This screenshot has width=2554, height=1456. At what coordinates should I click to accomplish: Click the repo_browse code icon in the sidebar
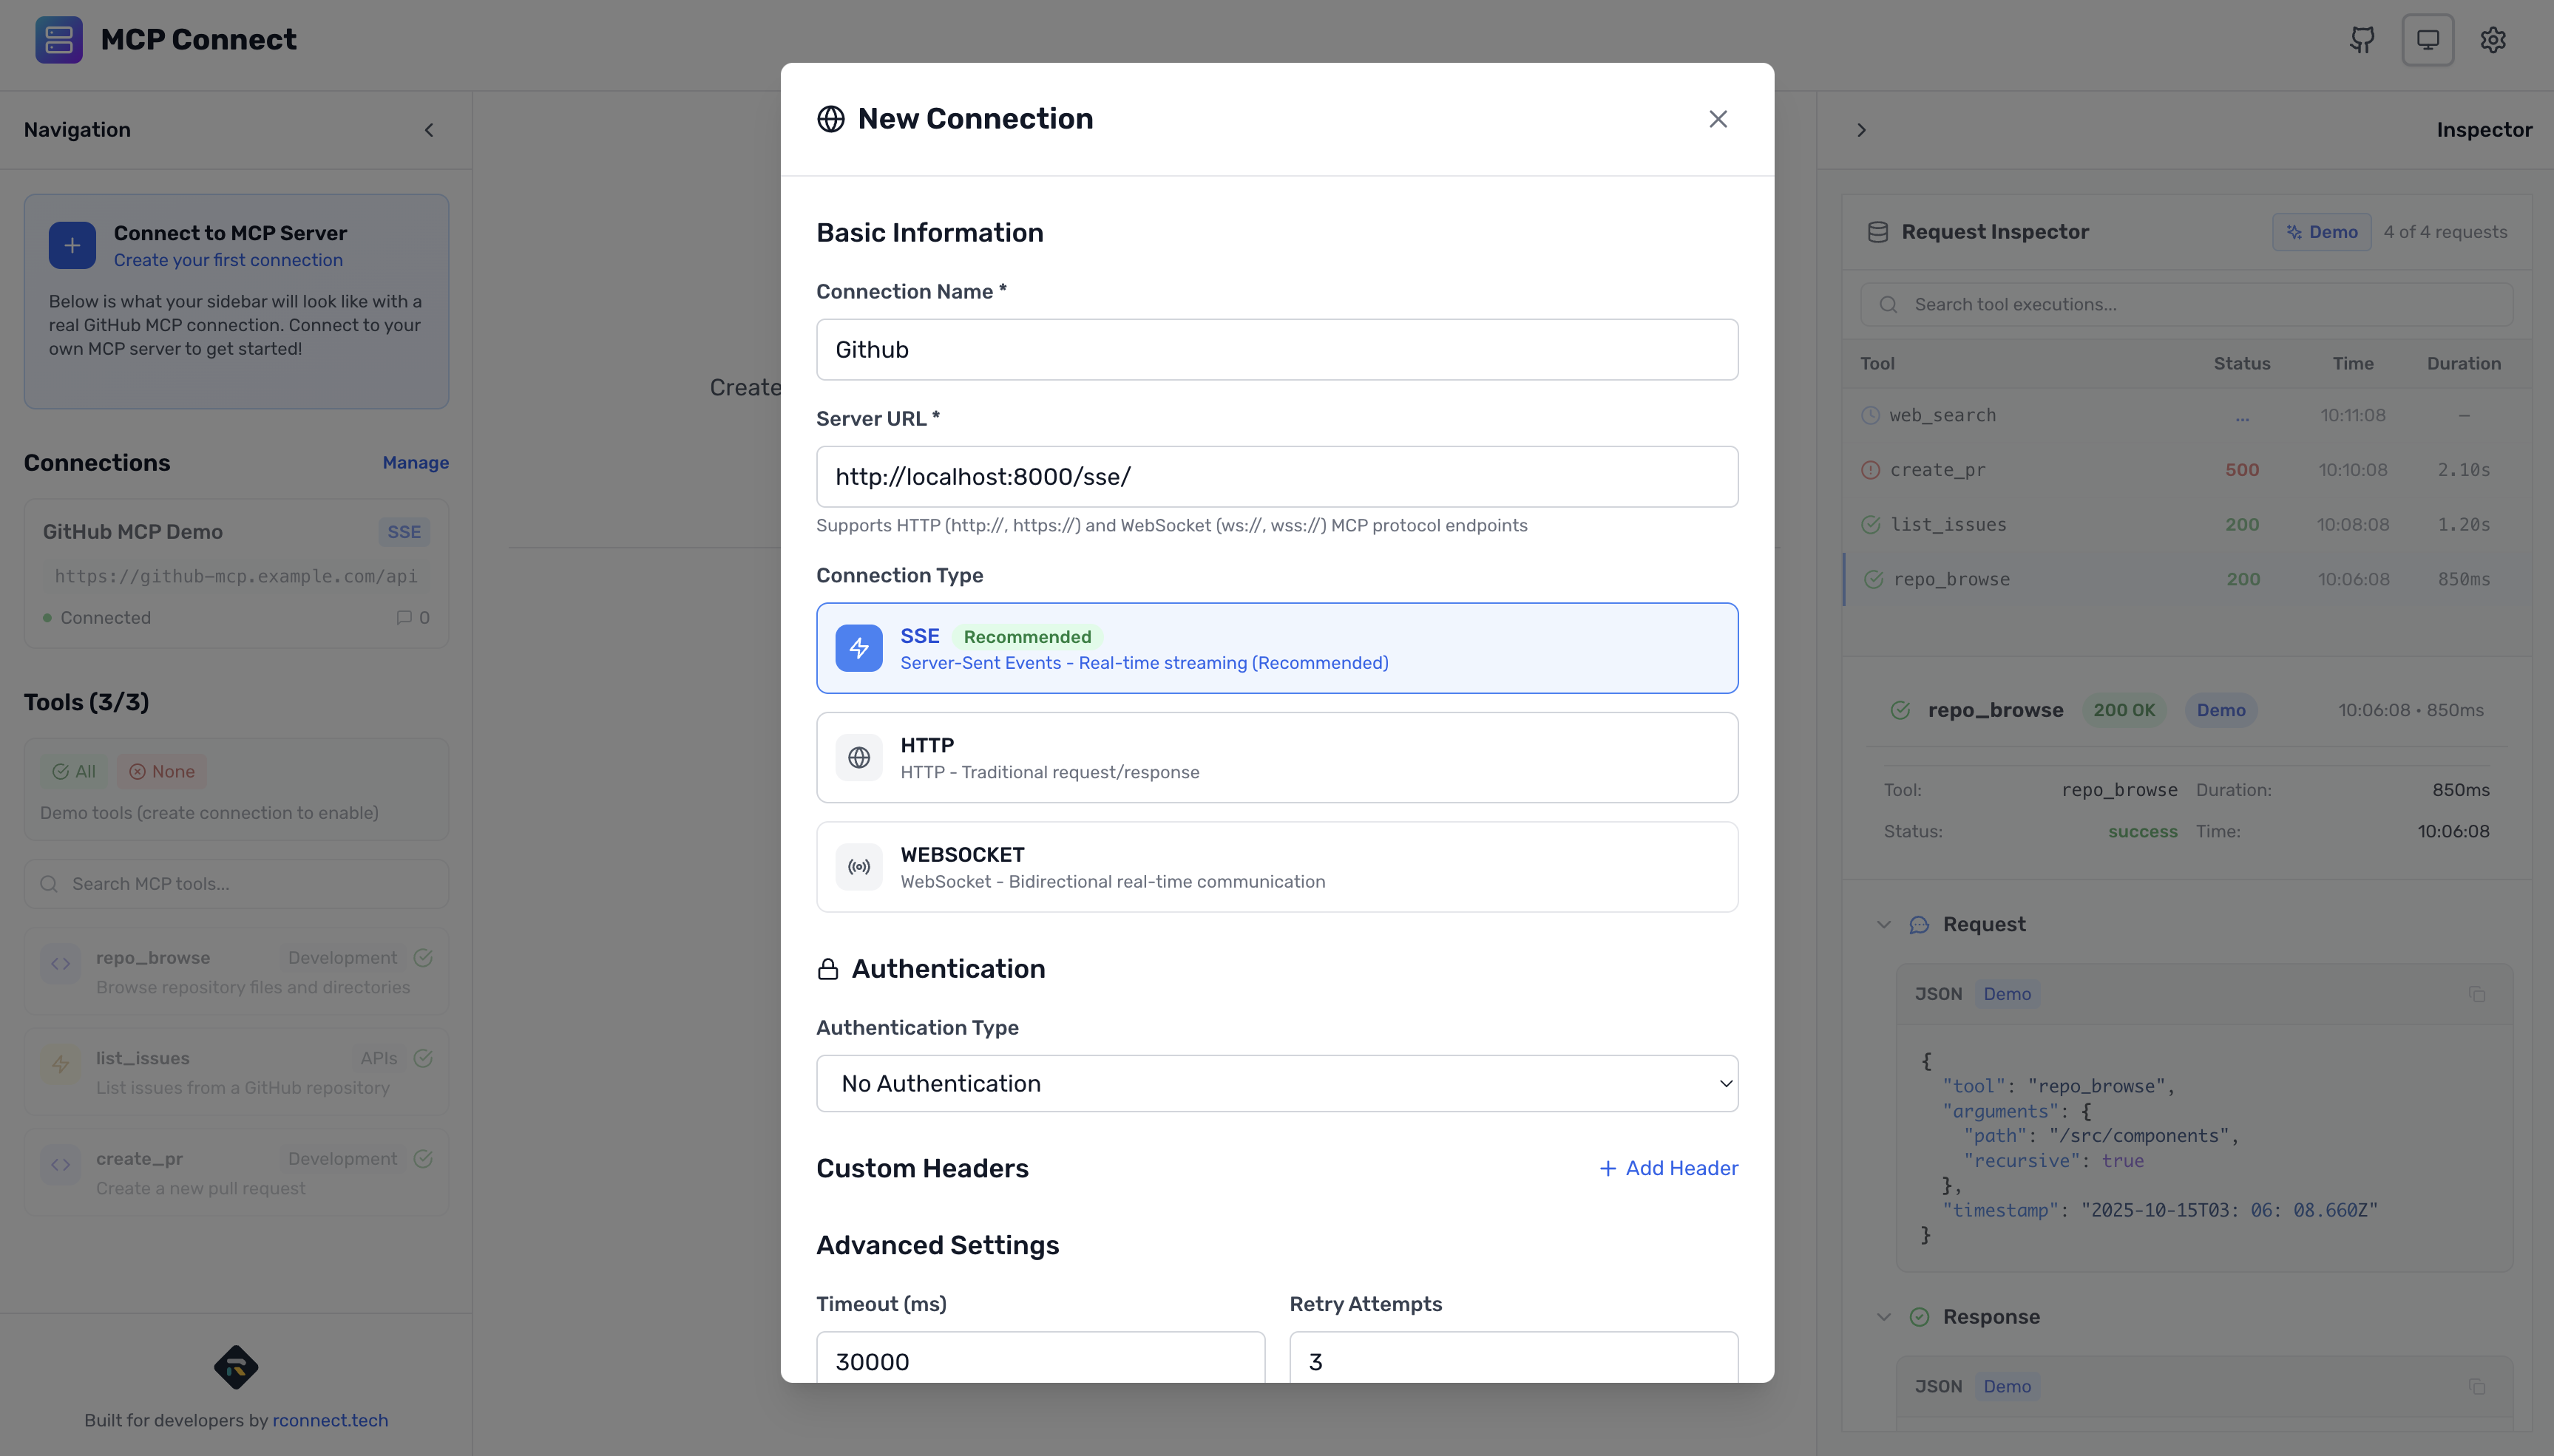60,963
